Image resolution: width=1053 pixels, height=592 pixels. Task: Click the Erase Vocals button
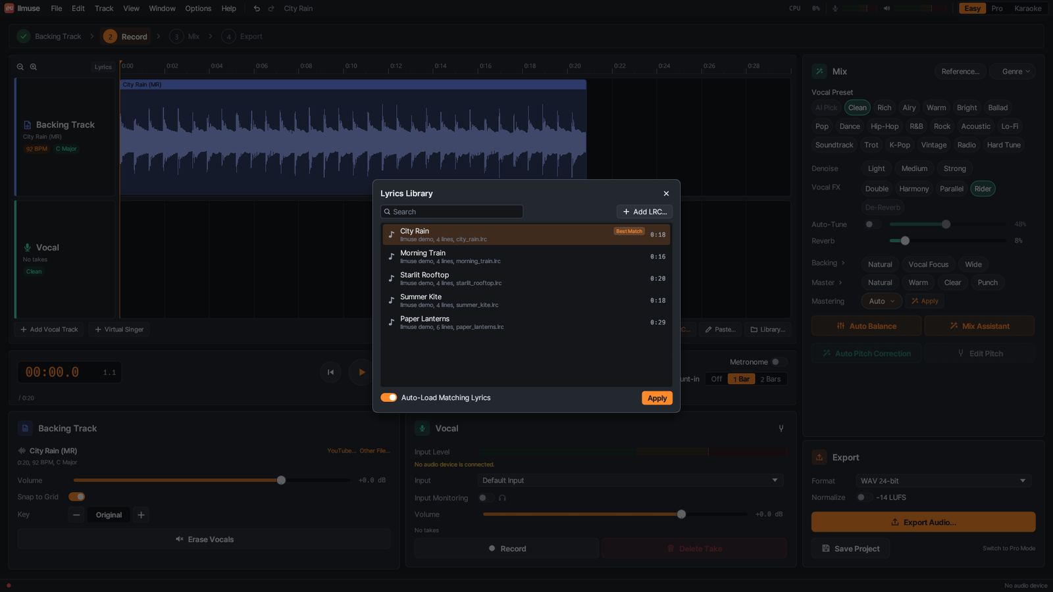(204, 539)
